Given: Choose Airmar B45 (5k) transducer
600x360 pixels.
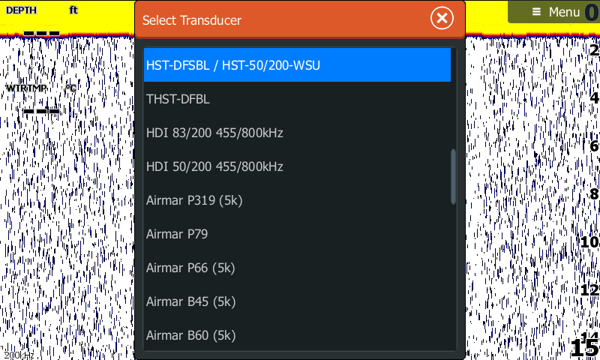Looking at the screenshot, I should click(x=297, y=301).
